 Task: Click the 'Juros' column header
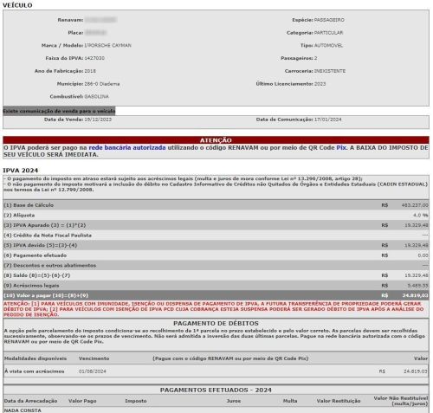[x=234, y=401]
